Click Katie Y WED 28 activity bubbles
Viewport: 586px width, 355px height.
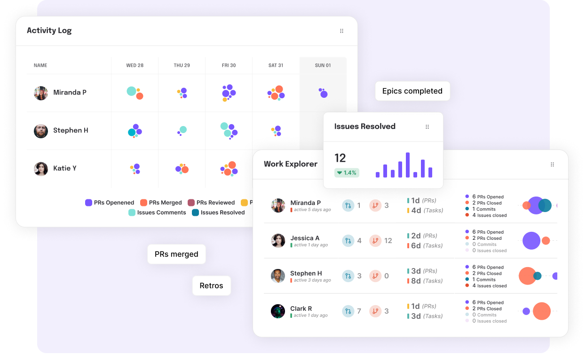click(135, 168)
